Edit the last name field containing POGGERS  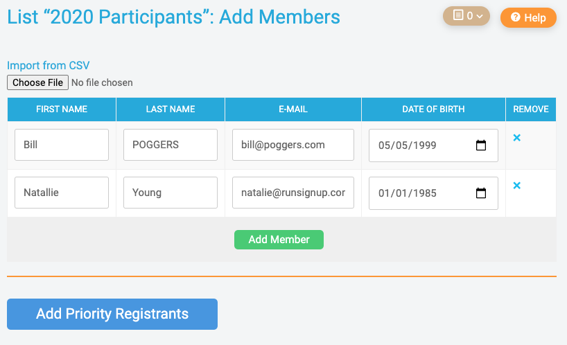171,145
